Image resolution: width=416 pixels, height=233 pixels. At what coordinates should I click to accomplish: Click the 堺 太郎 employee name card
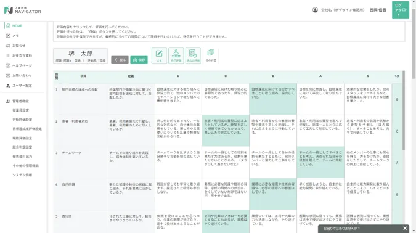coord(80,56)
